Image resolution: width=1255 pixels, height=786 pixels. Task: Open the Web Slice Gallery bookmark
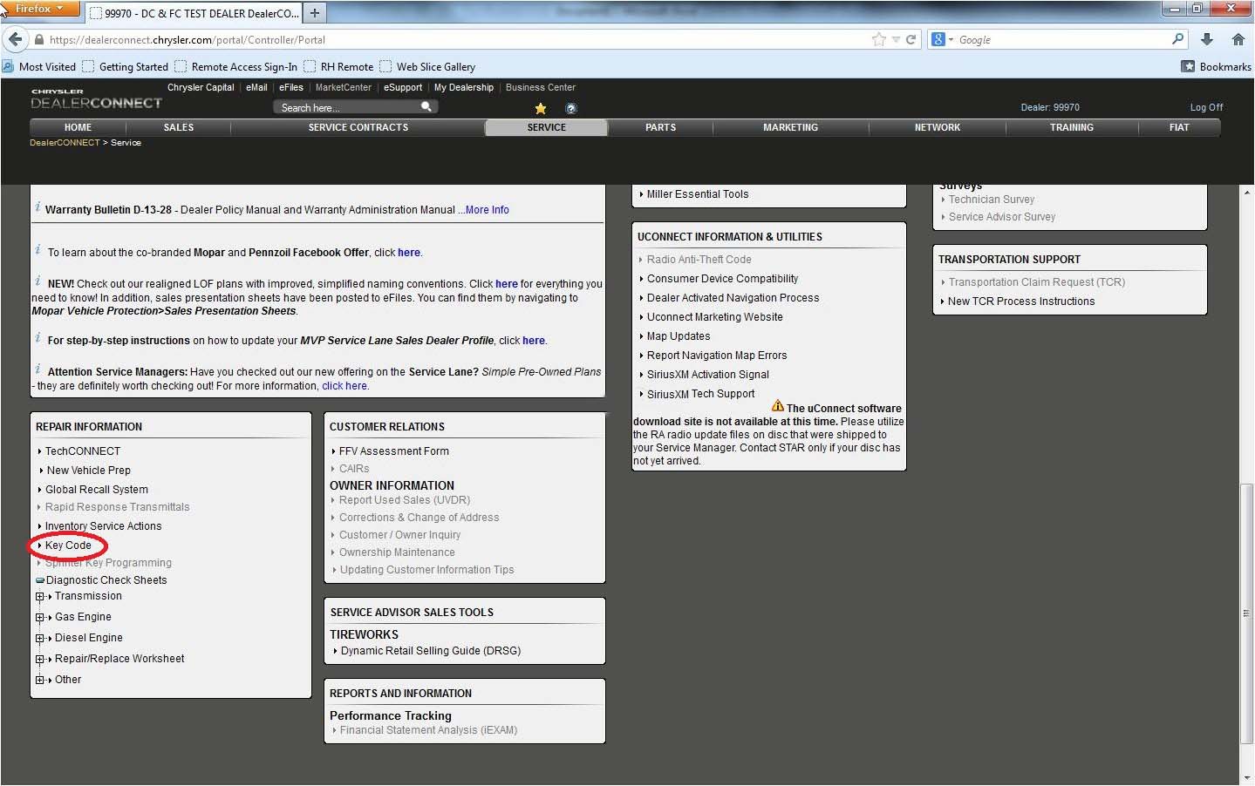pos(427,66)
